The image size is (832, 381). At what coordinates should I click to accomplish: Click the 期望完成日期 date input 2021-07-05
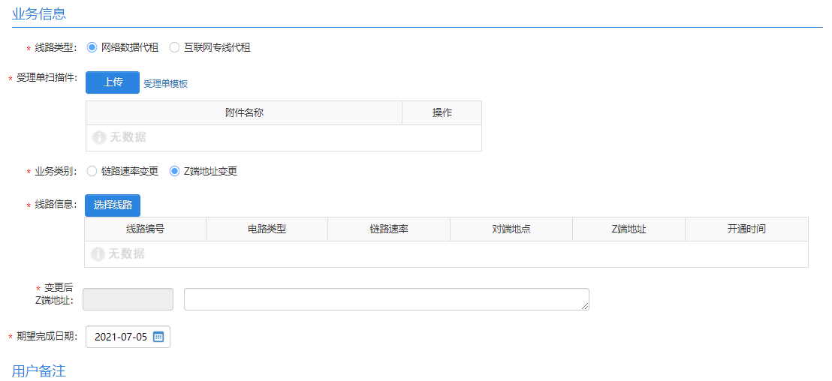tap(128, 337)
